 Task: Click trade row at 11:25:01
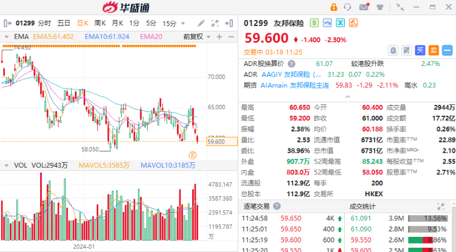point(292,229)
